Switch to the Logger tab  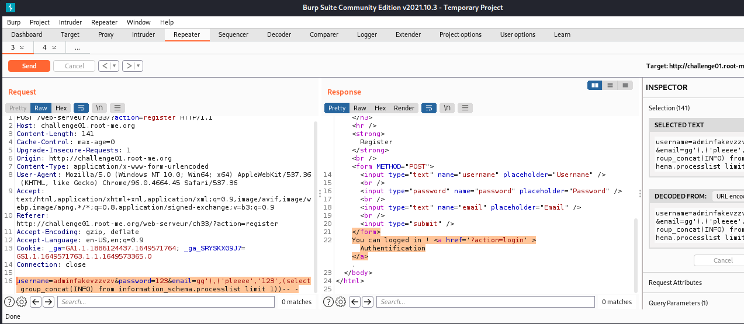(x=367, y=34)
